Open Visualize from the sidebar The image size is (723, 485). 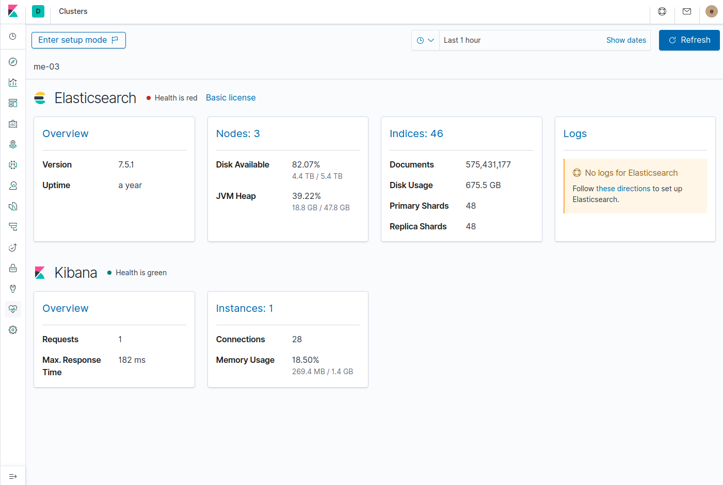pos(13,82)
